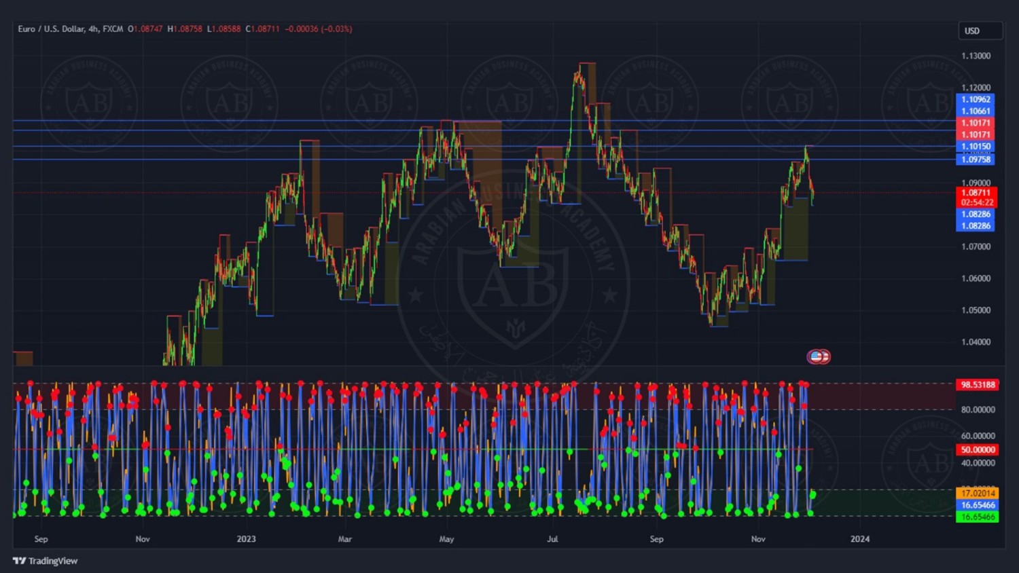Viewport: 1019px width, 573px height.
Task: Click the 2024 label on time axis
Action: click(860, 539)
